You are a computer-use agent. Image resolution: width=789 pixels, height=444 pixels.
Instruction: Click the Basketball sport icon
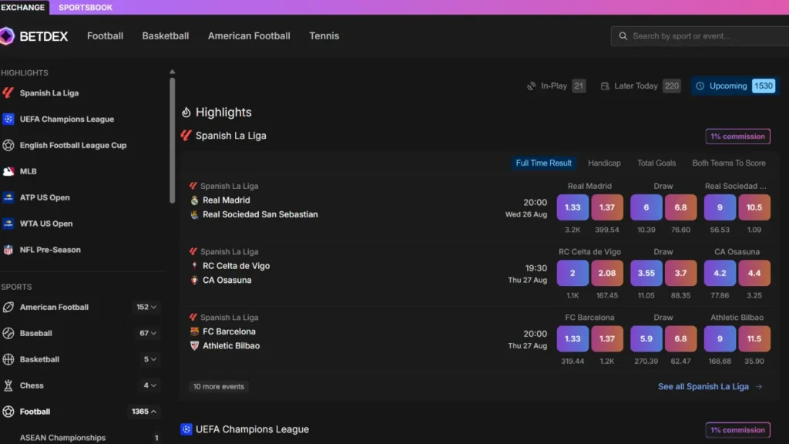(x=8, y=359)
